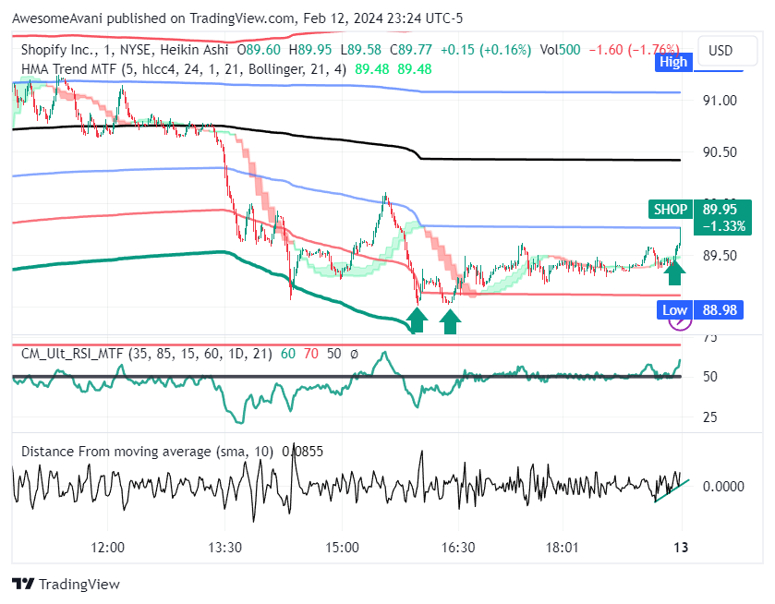Click the red −1.60 (−1.76%) reading
Viewport: 775px width, 604px height.
coord(634,50)
